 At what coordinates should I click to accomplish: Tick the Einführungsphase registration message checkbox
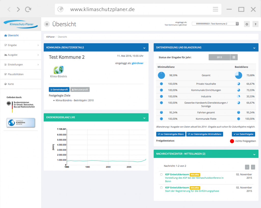click(161, 188)
